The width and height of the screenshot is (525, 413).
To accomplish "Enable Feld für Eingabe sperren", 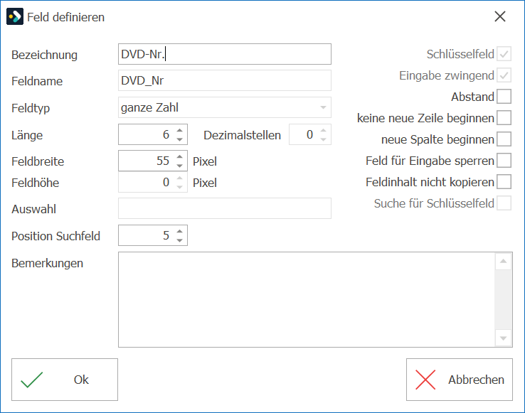I will pos(504,161).
